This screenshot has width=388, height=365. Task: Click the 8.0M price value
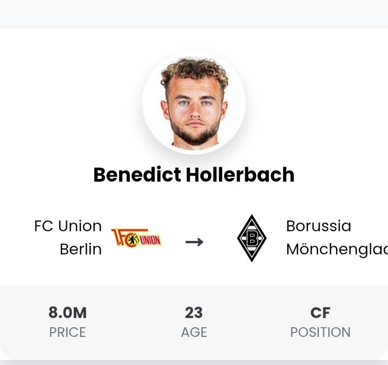coord(67,313)
